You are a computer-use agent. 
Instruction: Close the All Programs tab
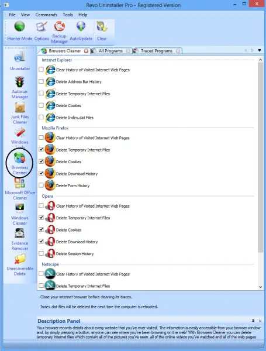coord(128,51)
